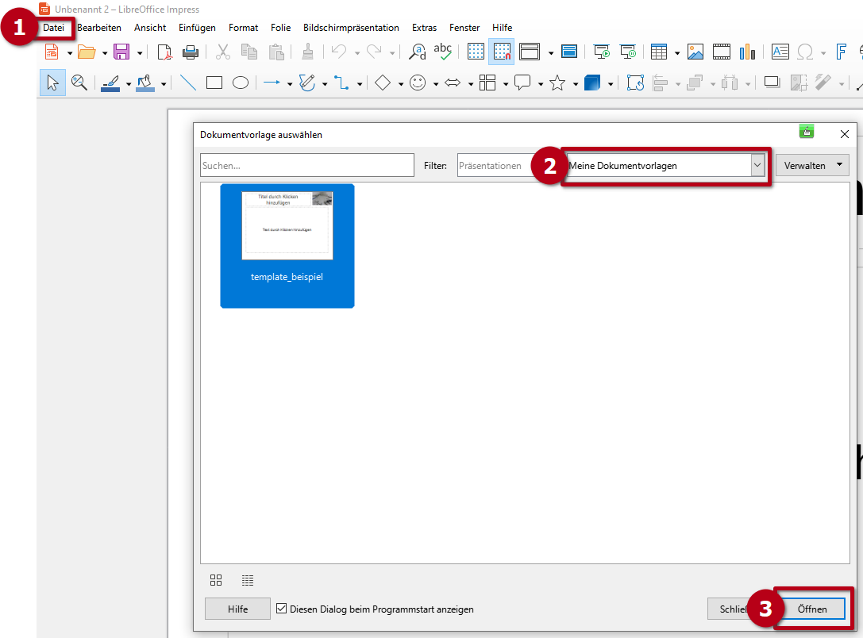
Task: Open the Datei menu
Action: click(x=54, y=28)
